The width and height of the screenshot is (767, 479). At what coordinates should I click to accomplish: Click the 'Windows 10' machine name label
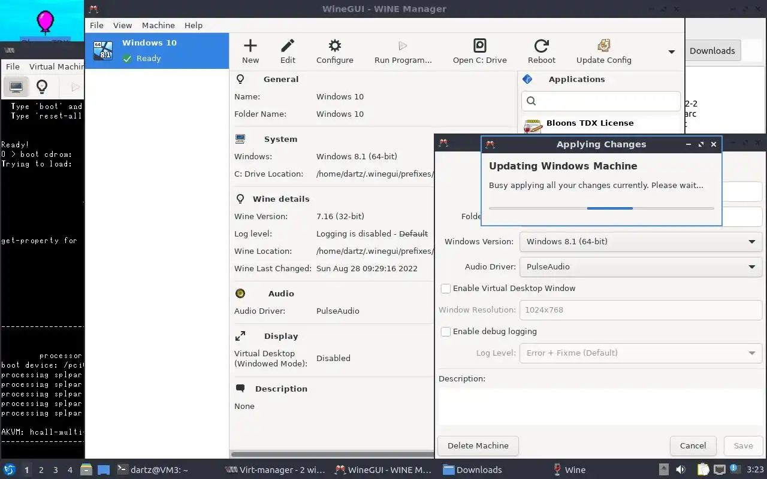[x=149, y=43]
